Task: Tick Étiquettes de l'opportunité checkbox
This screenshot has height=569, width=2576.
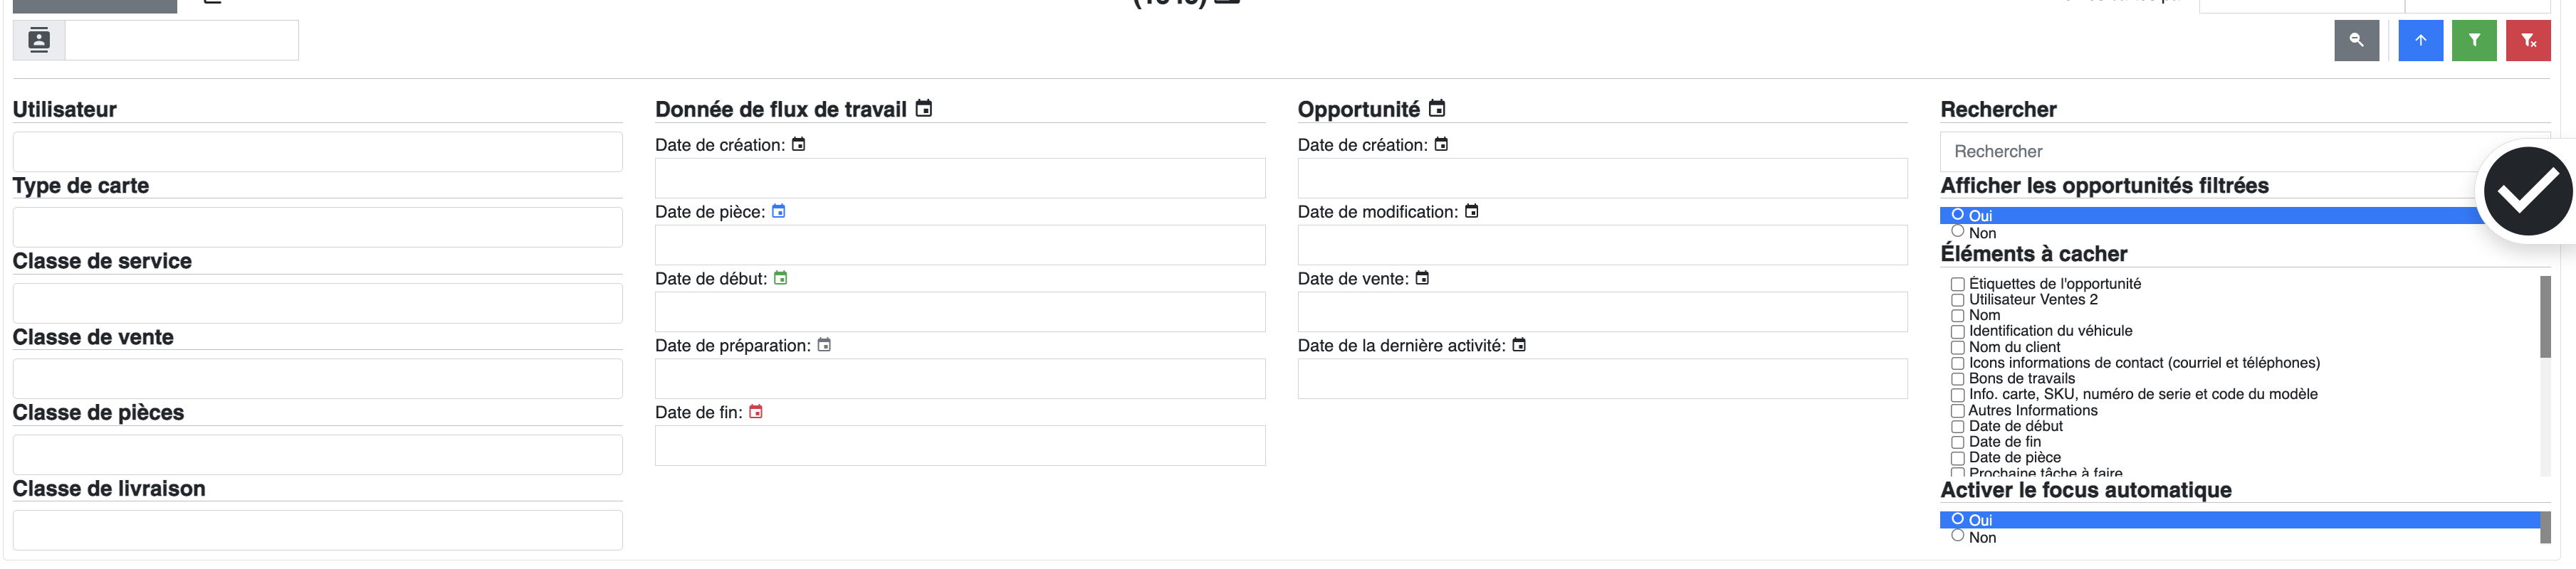Action: (1957, 284)
